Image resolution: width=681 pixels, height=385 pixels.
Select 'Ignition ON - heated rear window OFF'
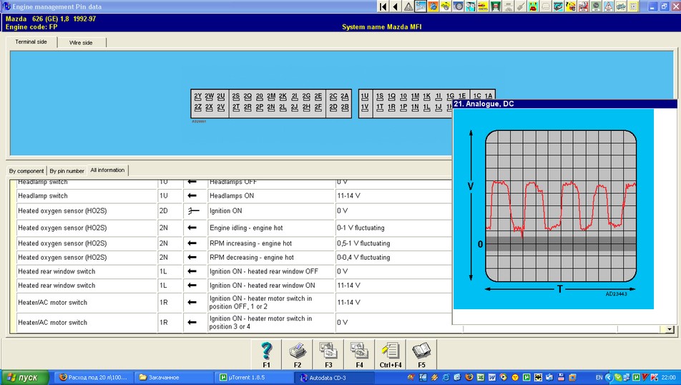[x=271, y=272]
